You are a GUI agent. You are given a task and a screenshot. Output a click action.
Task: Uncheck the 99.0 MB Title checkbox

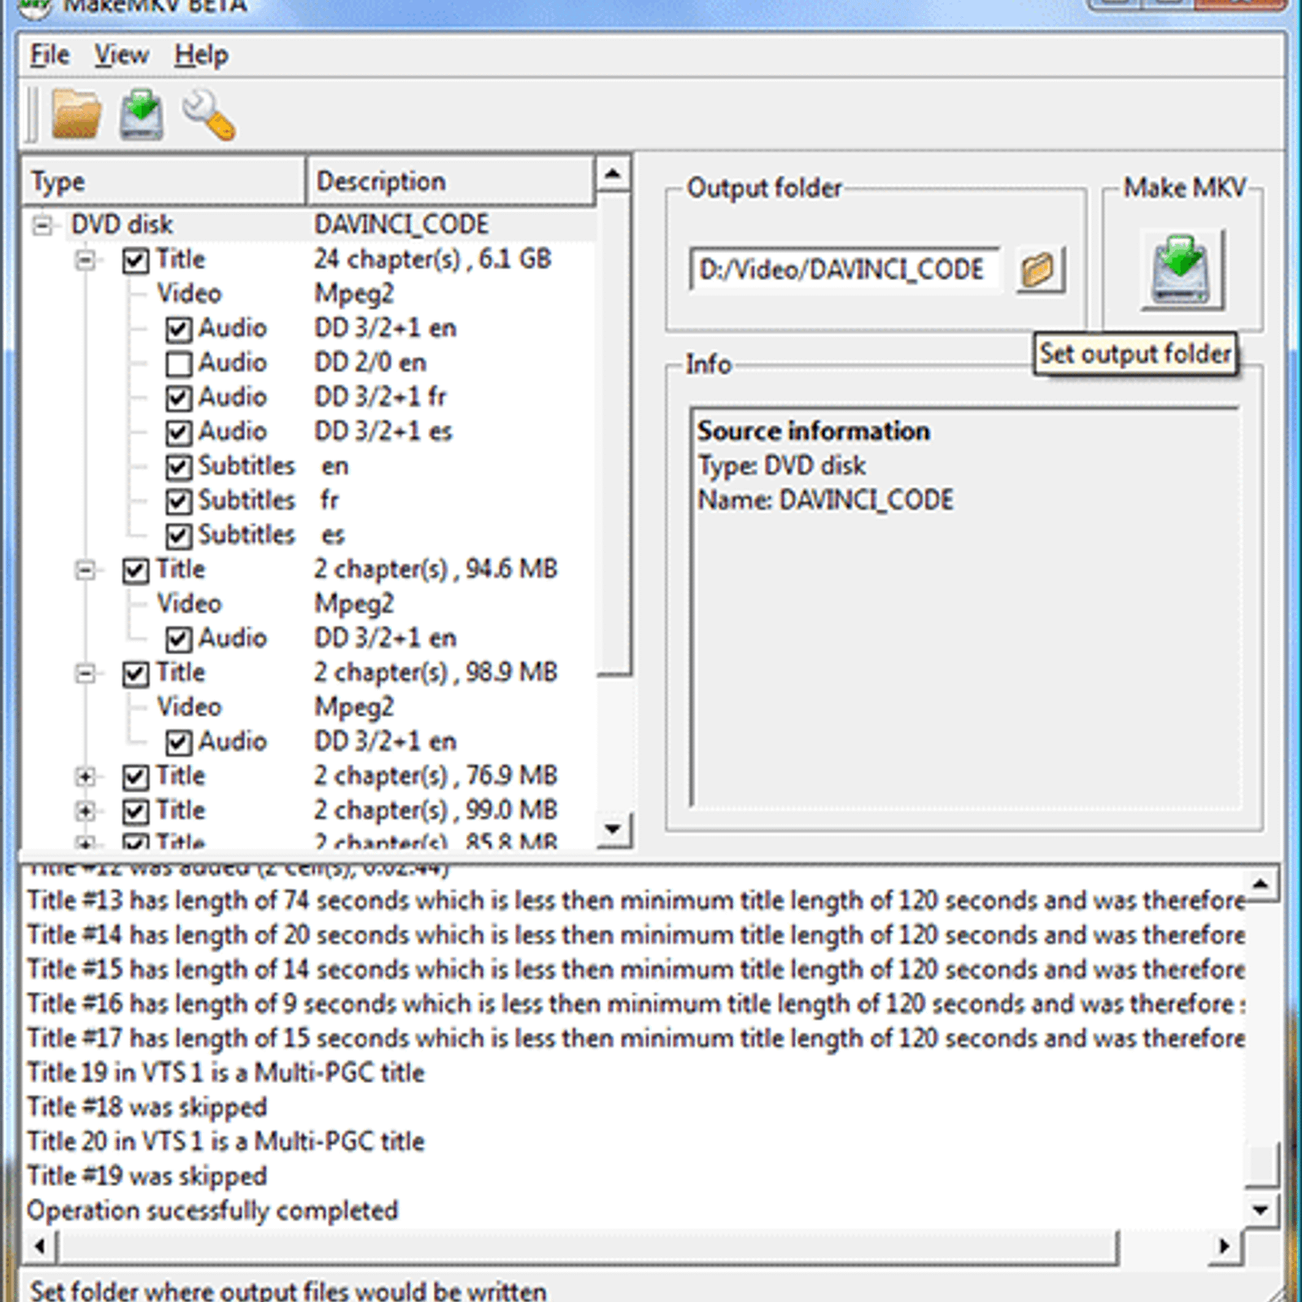tap(136, 811)
